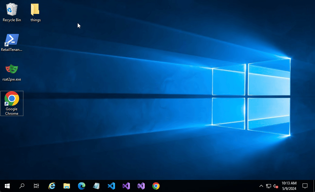Image resolution: width=315 pixels, height=192 pixels.
Task: Open the Windows Start menu
Action: [x=7, y=186]
